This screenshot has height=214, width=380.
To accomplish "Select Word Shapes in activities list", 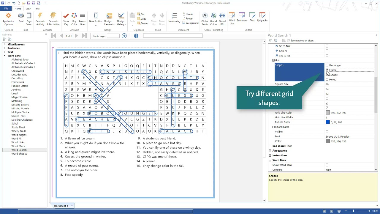I will click(x=19, y=154).
